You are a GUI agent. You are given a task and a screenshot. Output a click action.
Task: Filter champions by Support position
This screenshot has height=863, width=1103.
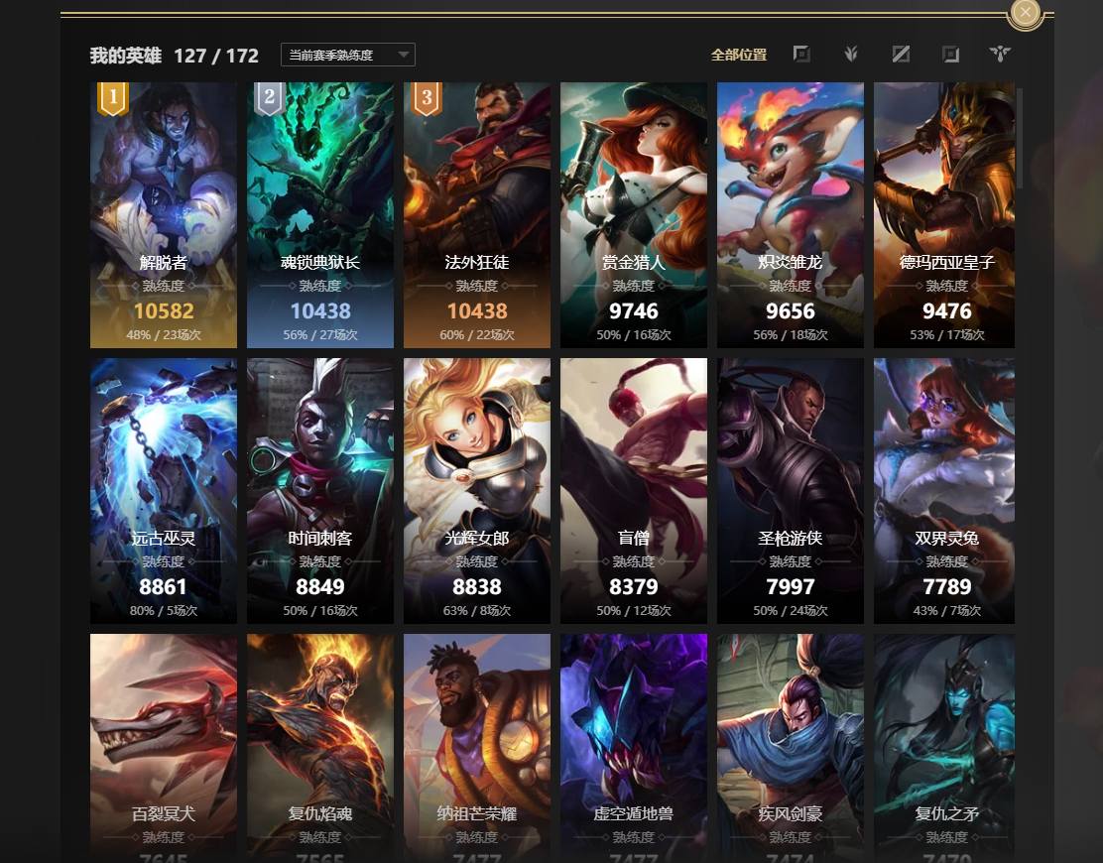point(1000,55)
